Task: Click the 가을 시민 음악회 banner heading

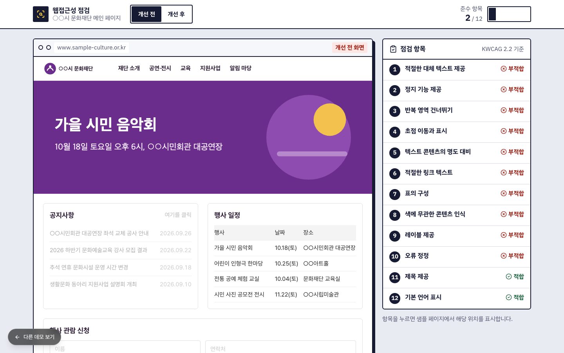Action: 106,124
